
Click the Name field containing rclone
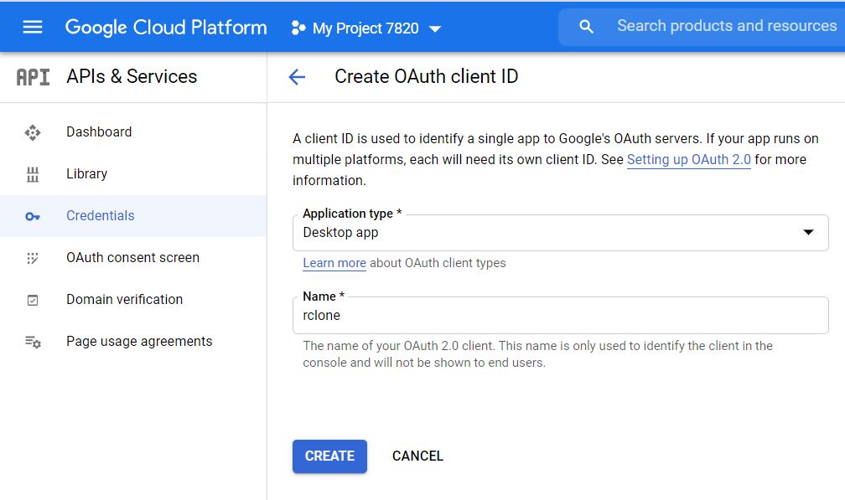(x=560, y=316)
